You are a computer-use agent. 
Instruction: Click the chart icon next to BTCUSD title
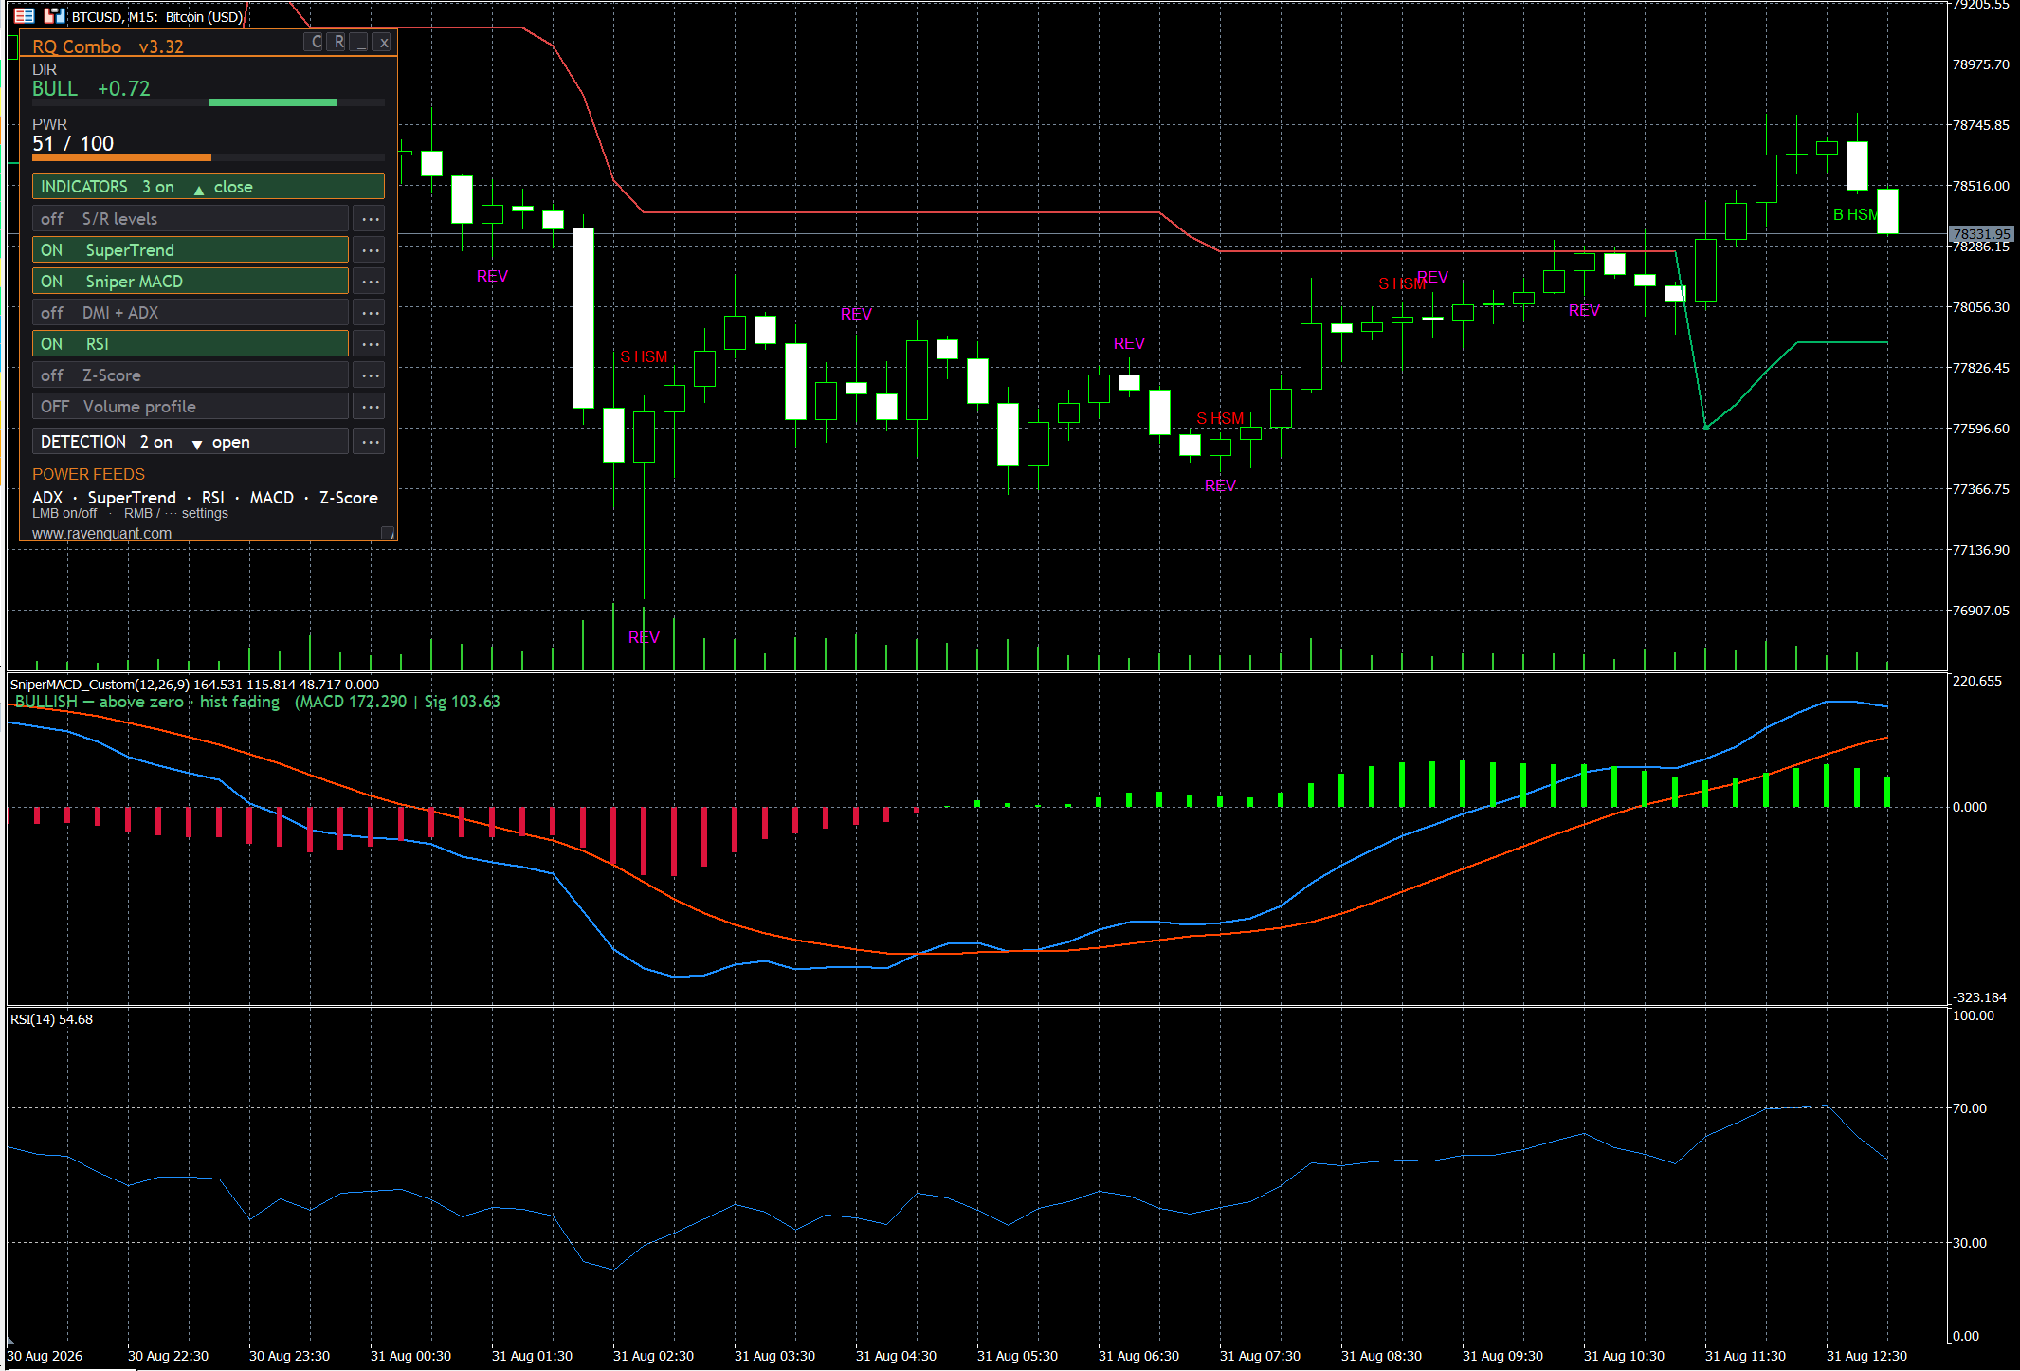click(55, 16)
